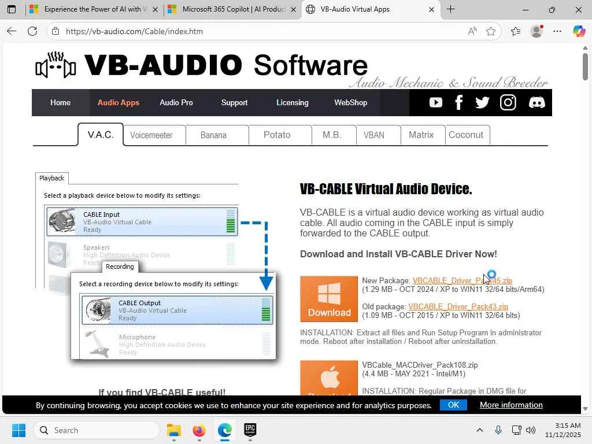Select the Coconut tab
This screenshot has width=592, height=444.
[x=468, y=135]
